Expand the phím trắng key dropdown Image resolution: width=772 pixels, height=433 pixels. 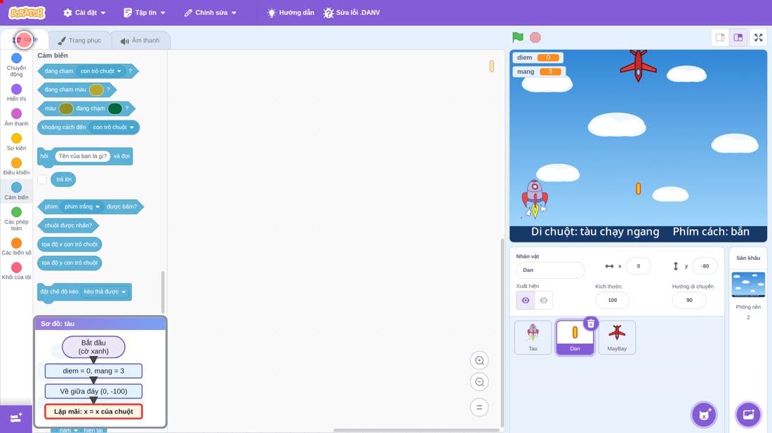click(81, 207)
